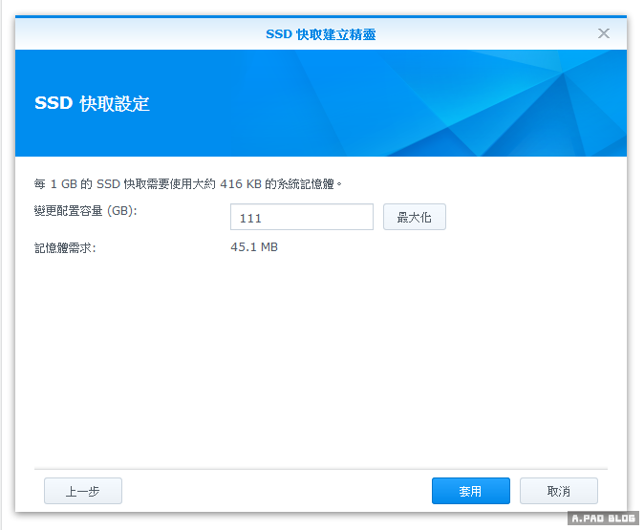Click the empty white body below 記憶體需求
The image size is (644, 530).
point(320,363)
